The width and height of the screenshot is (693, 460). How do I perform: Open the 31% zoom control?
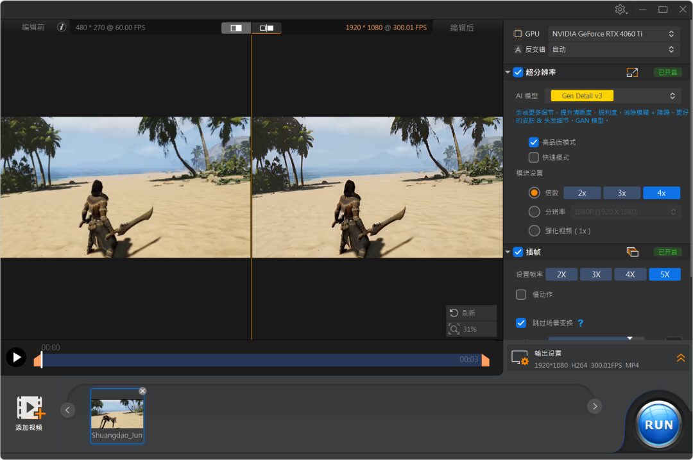coord(471,329)
